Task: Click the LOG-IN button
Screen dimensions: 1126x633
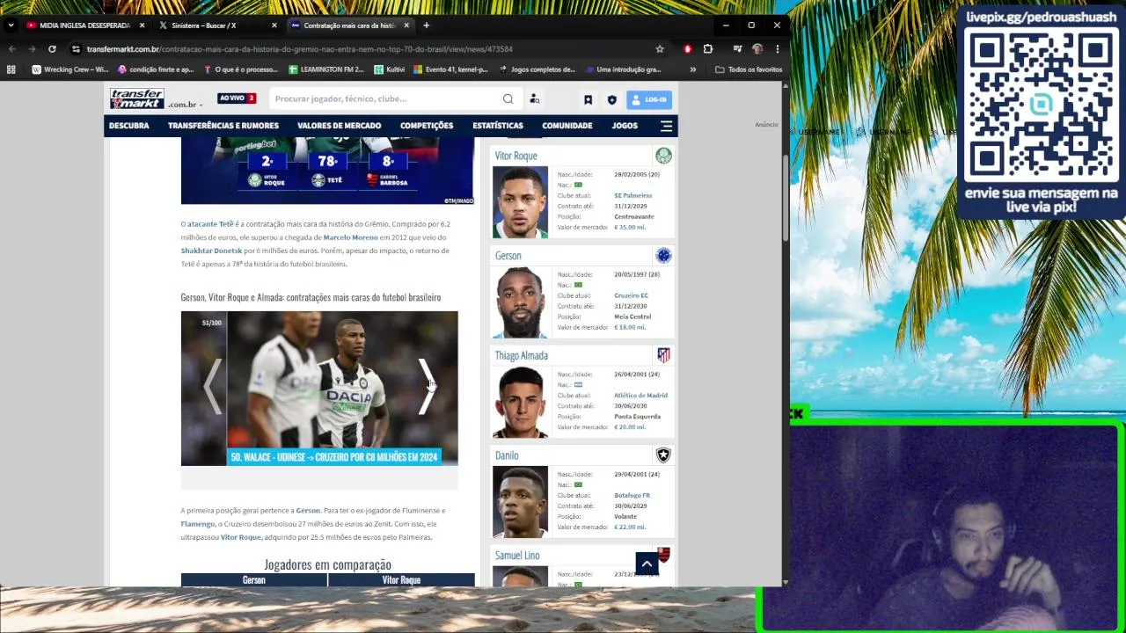Action: click(649, 99)
